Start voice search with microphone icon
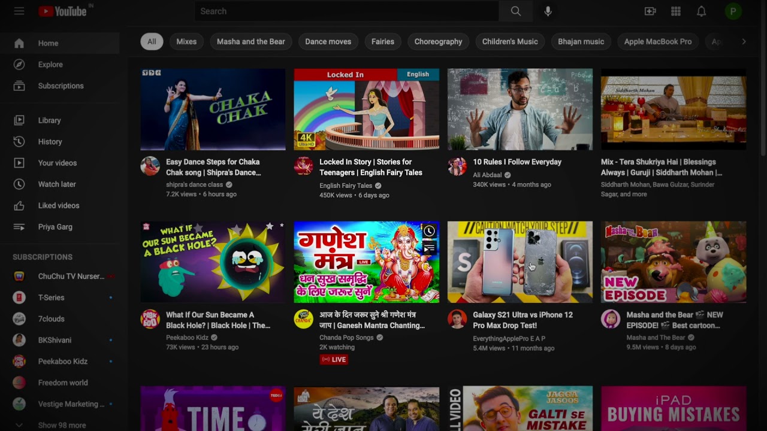The height and width of the screenshot is (431, 767). [x=548, y=11]
